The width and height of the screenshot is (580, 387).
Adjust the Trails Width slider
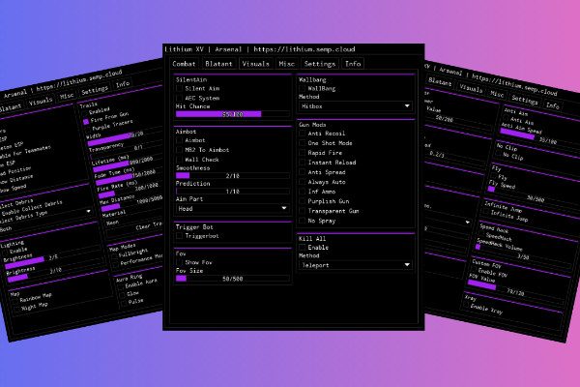click(124, 135)
